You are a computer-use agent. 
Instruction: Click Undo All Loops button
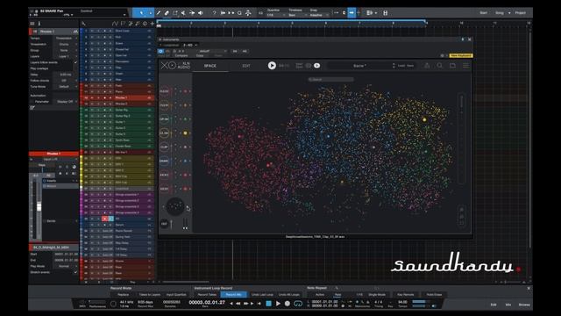(289, 295)
